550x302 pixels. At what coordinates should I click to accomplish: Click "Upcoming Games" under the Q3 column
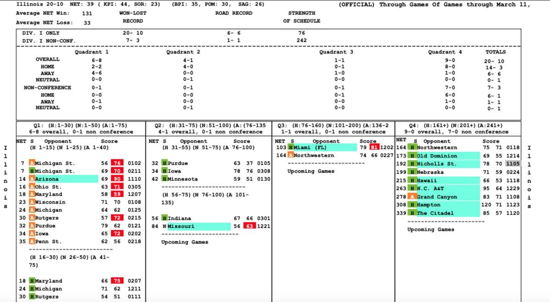(311, 171)
